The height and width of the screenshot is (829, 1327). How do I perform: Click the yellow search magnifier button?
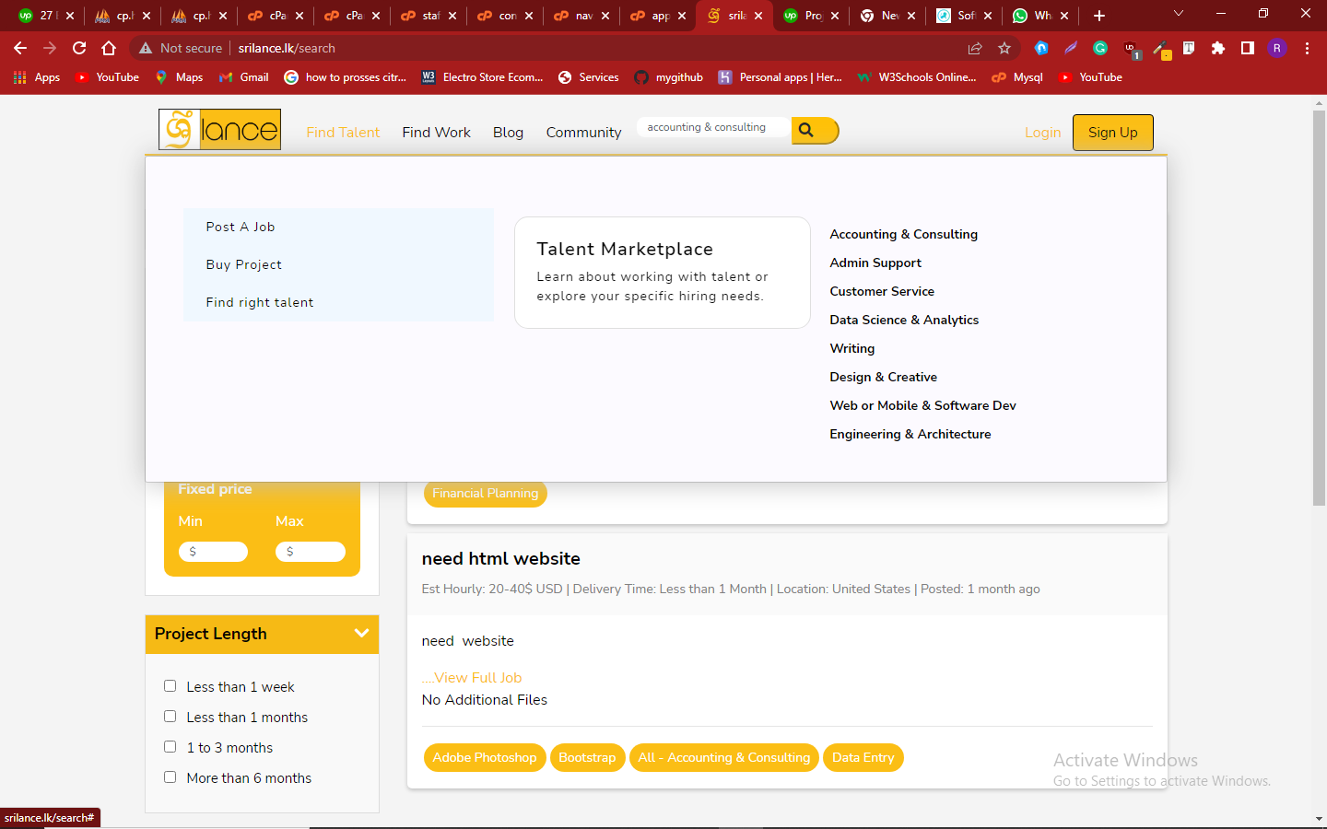[x=814, y=131]
